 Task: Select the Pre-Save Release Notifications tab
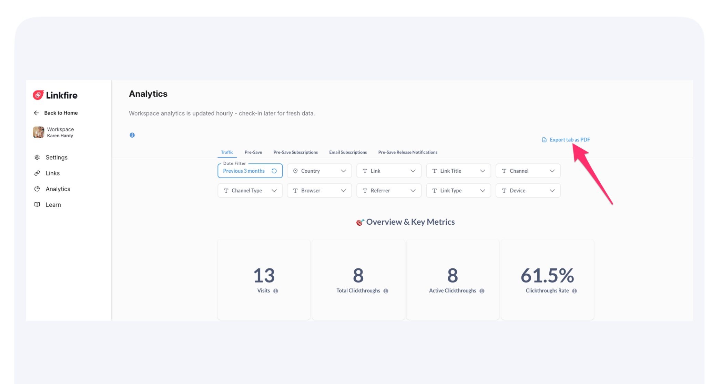pos(407,152)
